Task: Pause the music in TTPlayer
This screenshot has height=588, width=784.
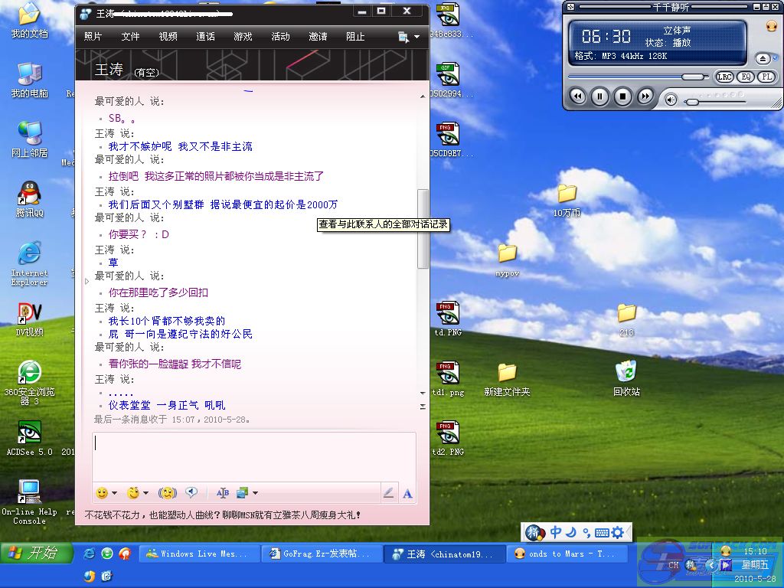Action: pos(600,96)
